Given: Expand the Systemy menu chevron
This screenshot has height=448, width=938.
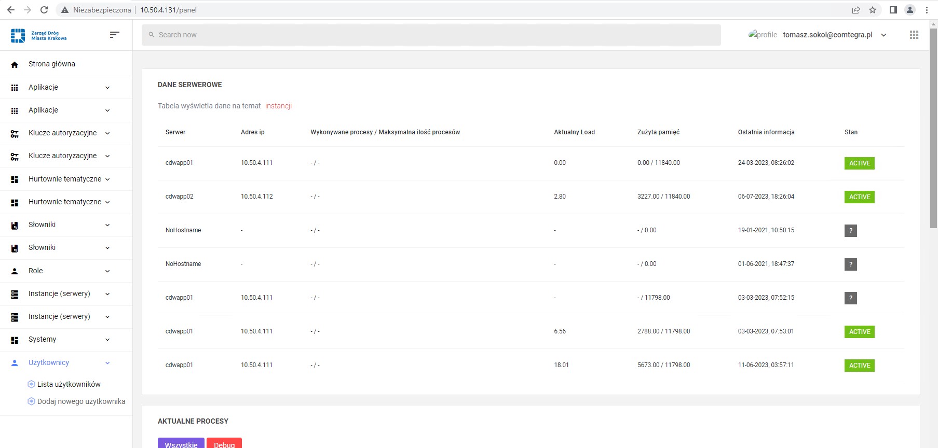Looking at the screenshot, I should click(107, 340).
